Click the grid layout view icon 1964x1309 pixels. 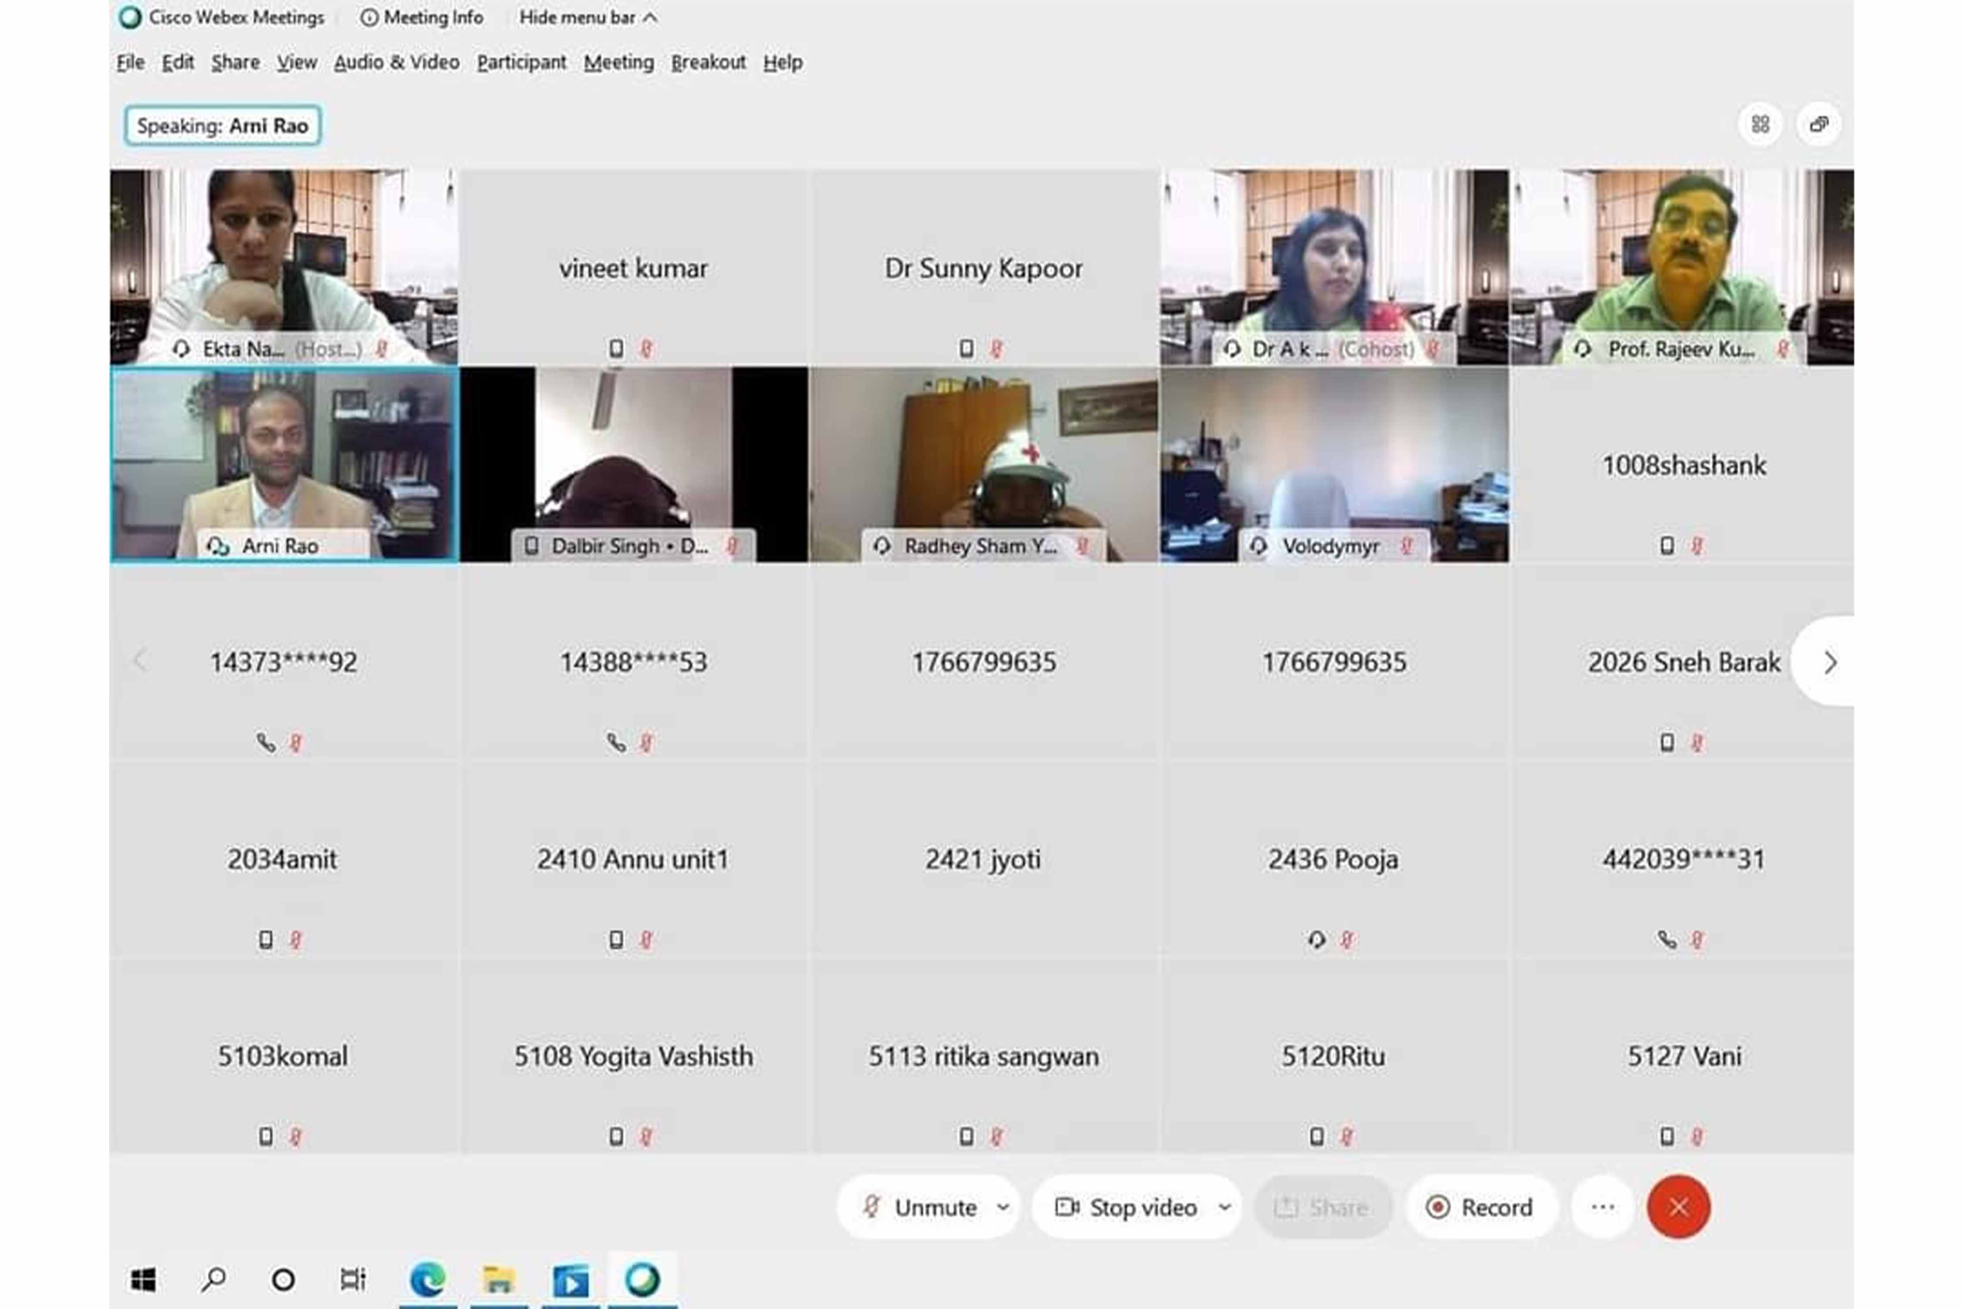[1760, 124]
